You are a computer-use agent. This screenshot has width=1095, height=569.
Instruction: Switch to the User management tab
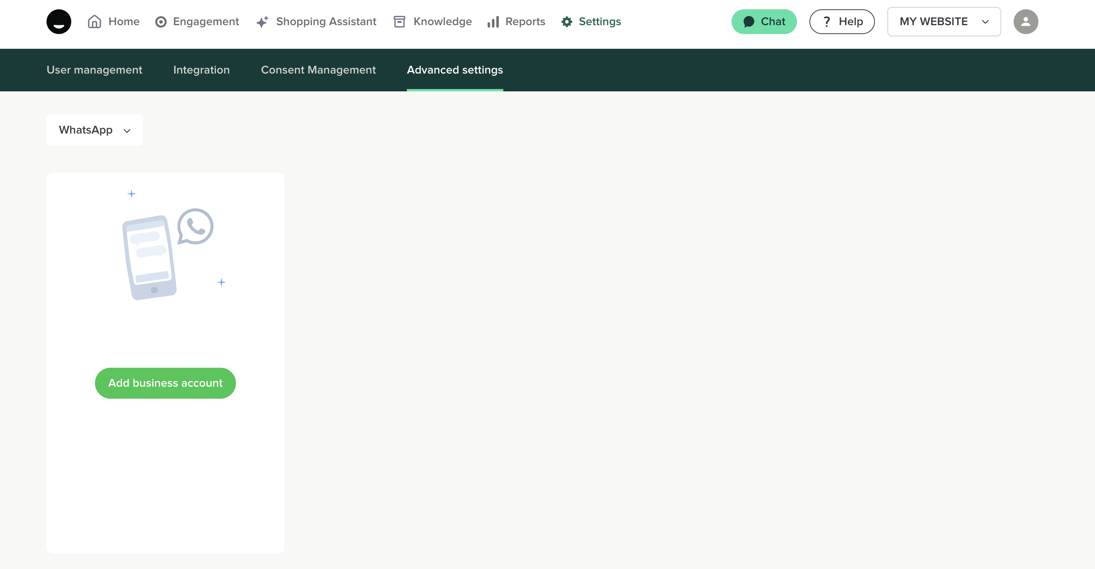pyautogui.click(x=95, y=70)
